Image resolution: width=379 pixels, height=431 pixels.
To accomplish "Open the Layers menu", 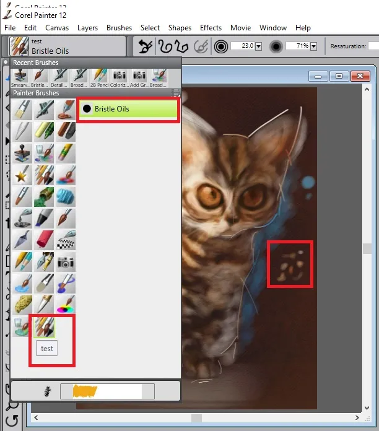I will pos(87,28).
